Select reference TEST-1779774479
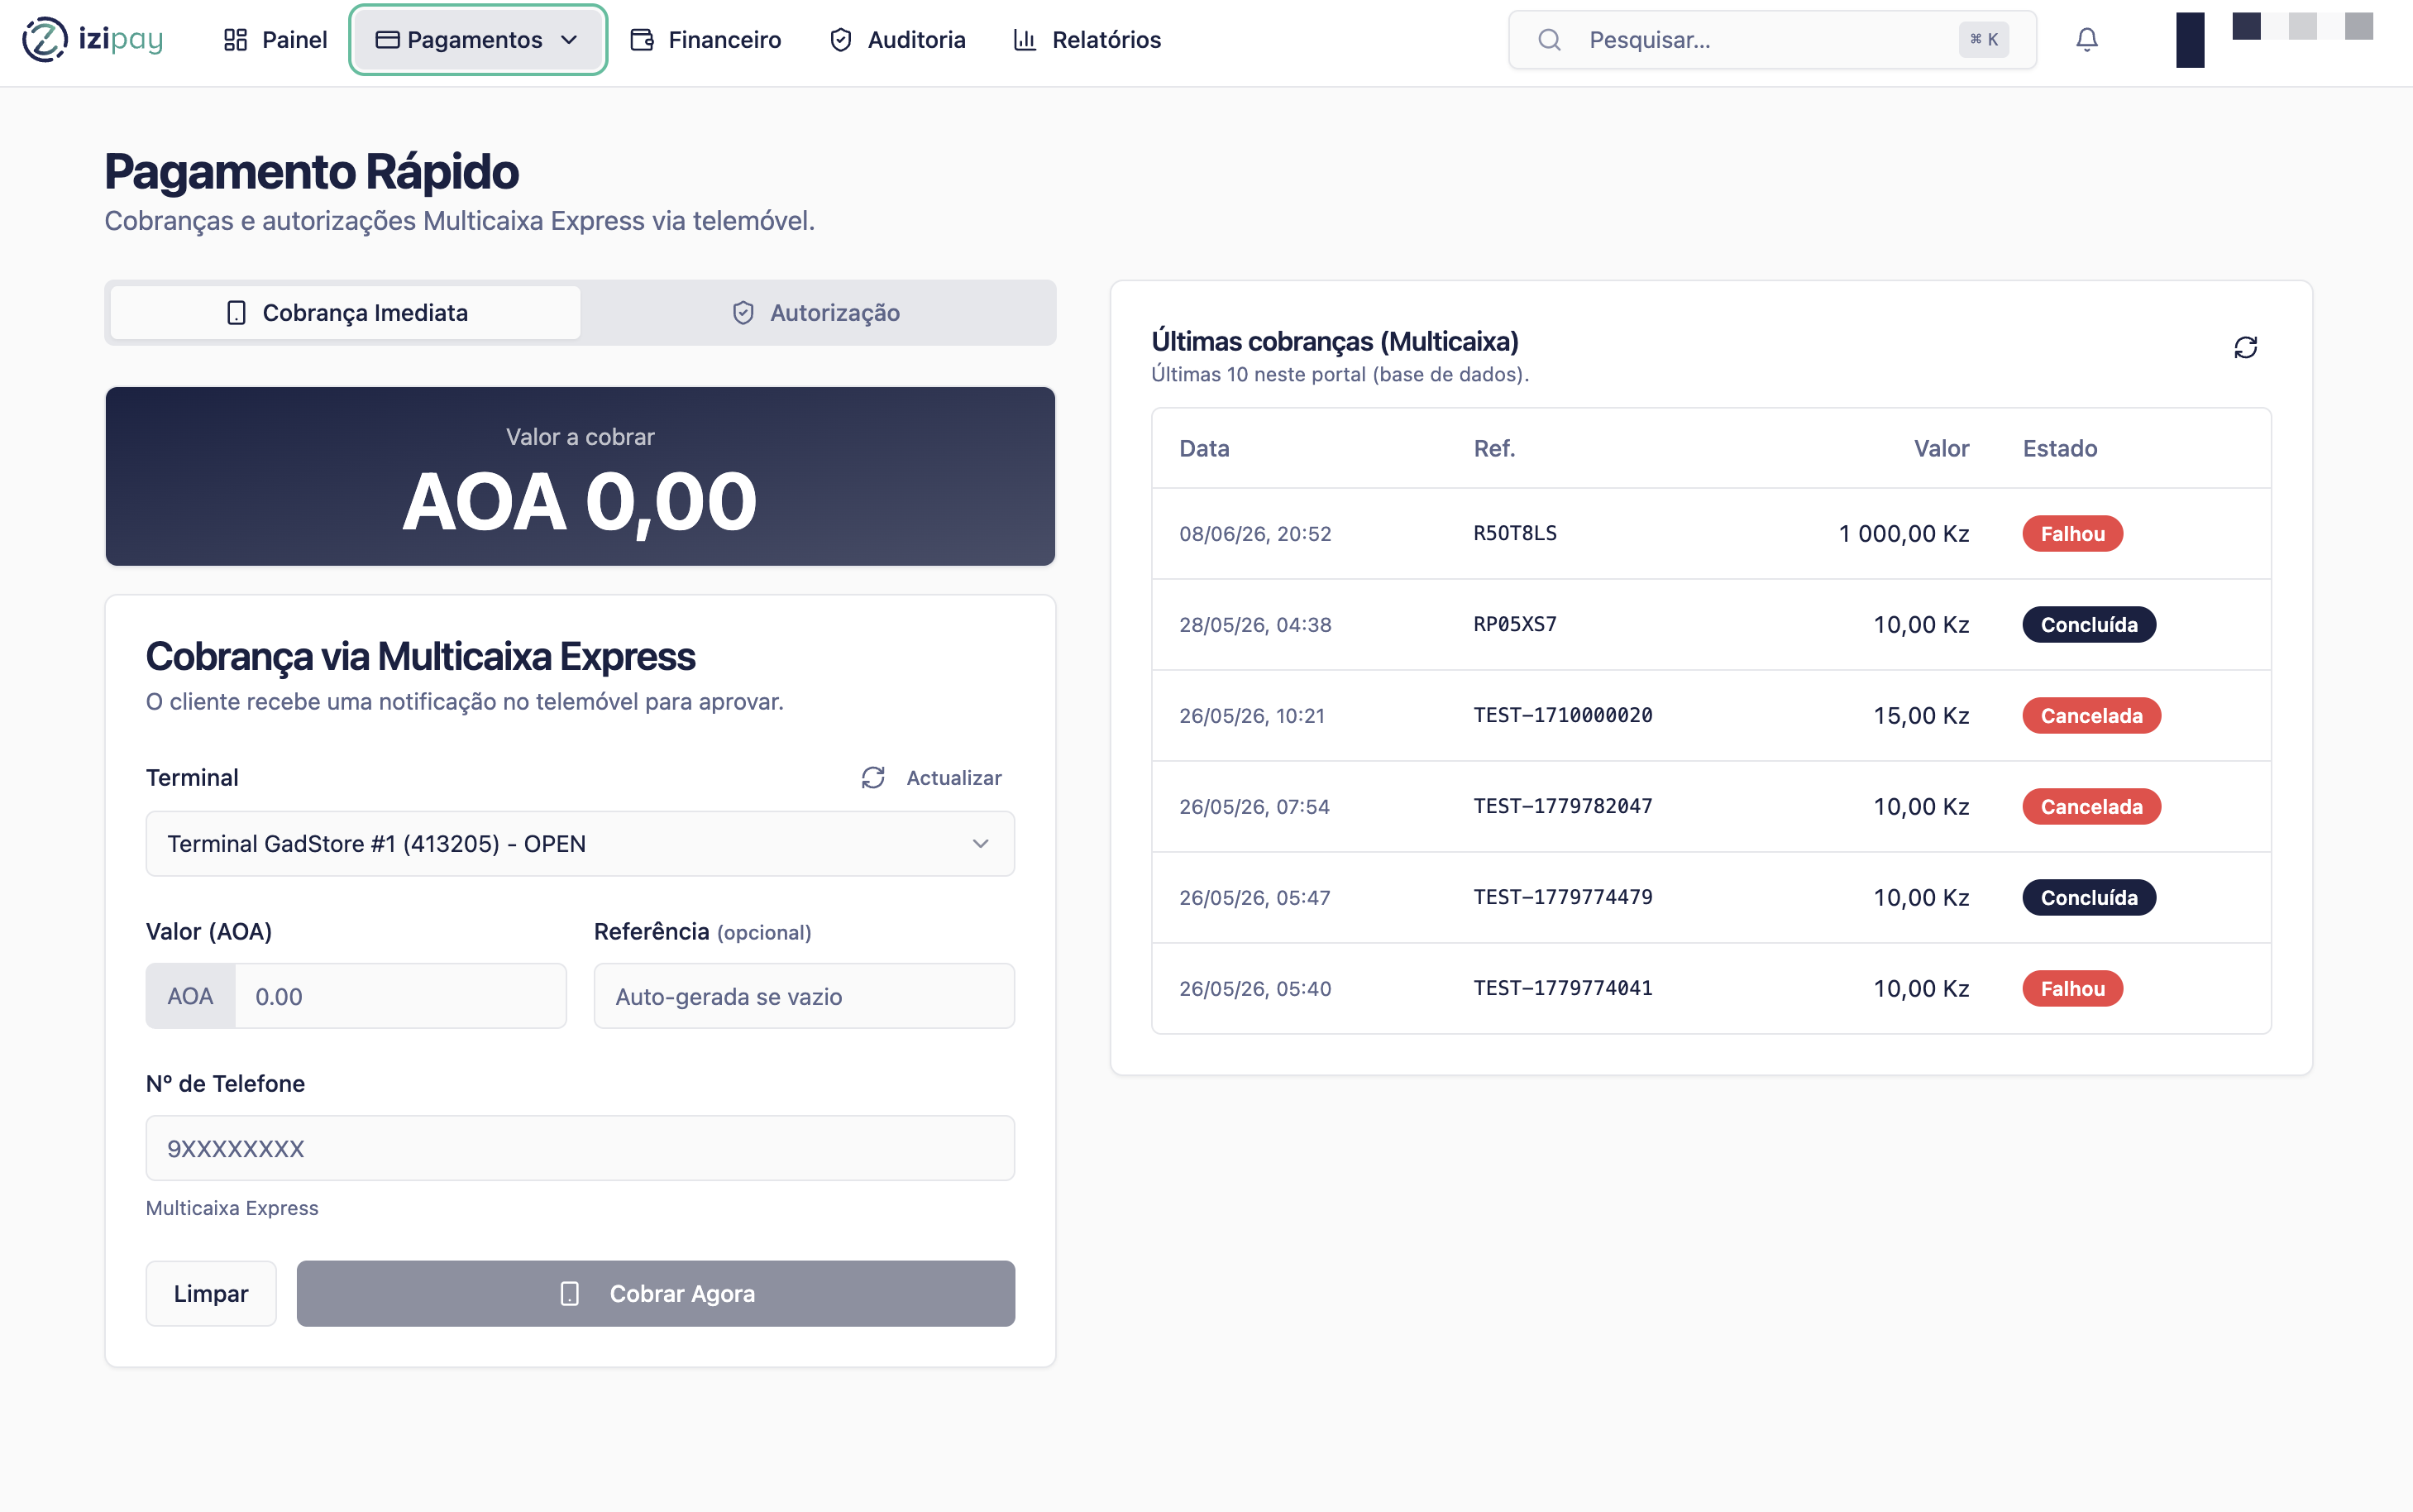 pyautogui.click(x=1564, y=897)
